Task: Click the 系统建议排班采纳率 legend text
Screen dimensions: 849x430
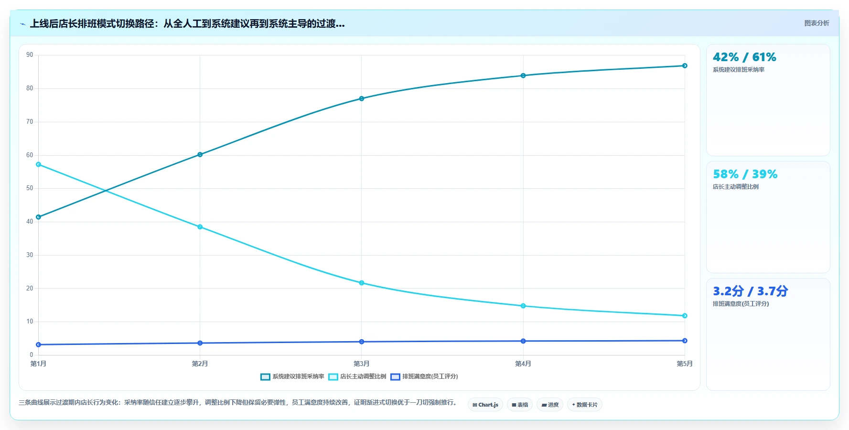Action: (x=298, y=376)
